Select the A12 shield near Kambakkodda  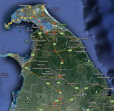[x=86, y=88]
